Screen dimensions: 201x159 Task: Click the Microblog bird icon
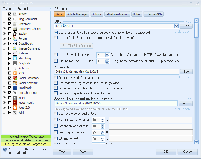click(x=15, y=58)
